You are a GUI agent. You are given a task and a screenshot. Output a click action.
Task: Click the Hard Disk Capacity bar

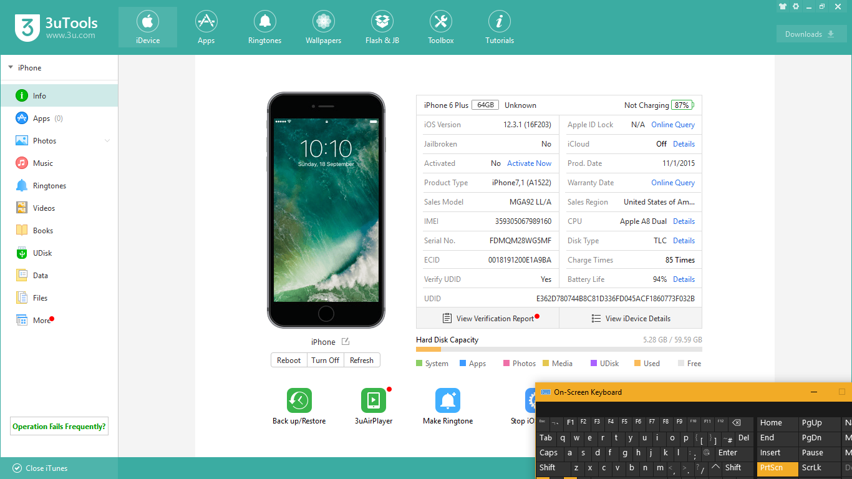coord(559,349)
